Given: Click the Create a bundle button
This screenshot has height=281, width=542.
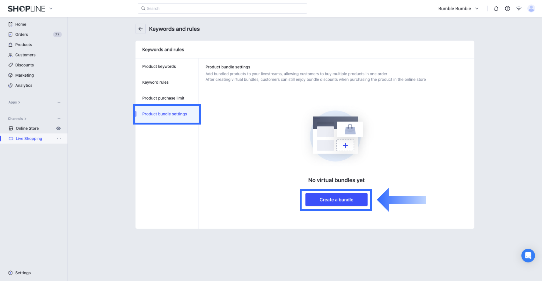Looking at the screenshot, I should click(336, 200).
